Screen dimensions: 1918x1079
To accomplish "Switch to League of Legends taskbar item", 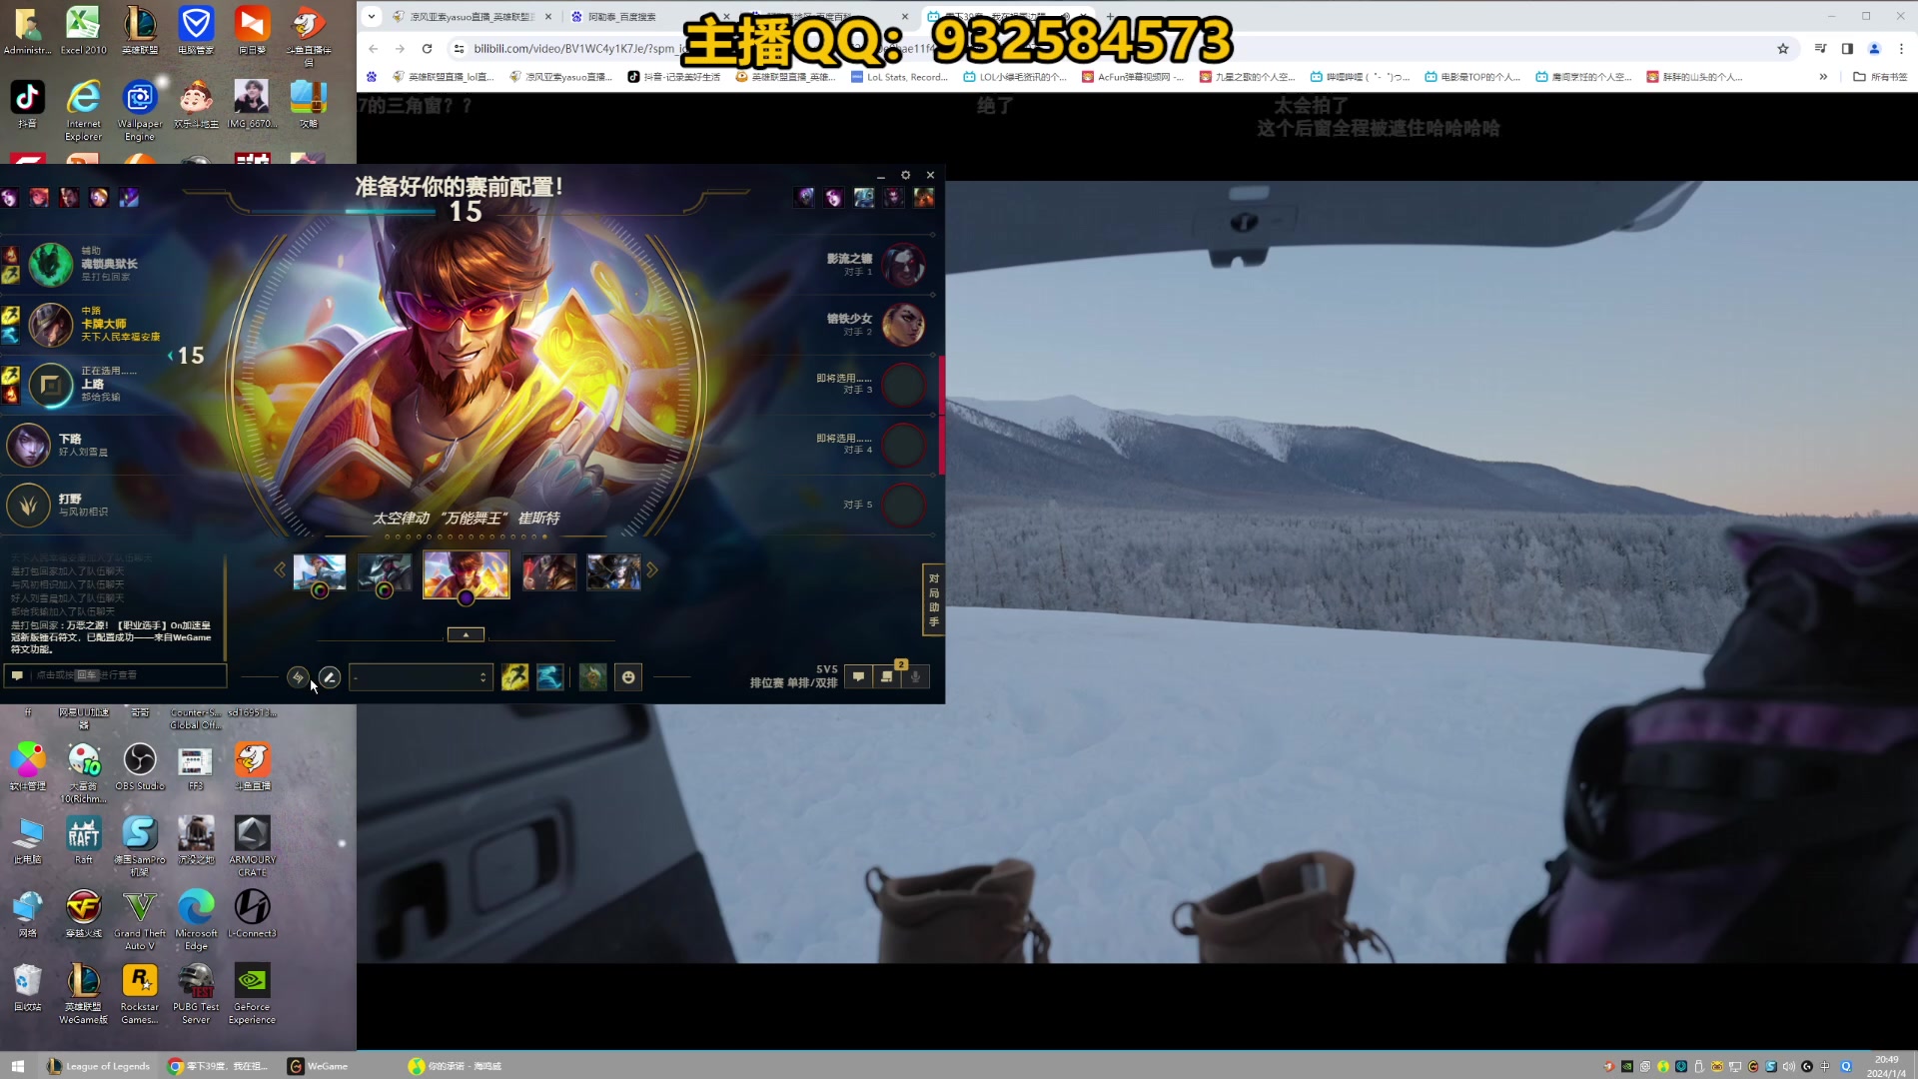I will [98, 1066].
